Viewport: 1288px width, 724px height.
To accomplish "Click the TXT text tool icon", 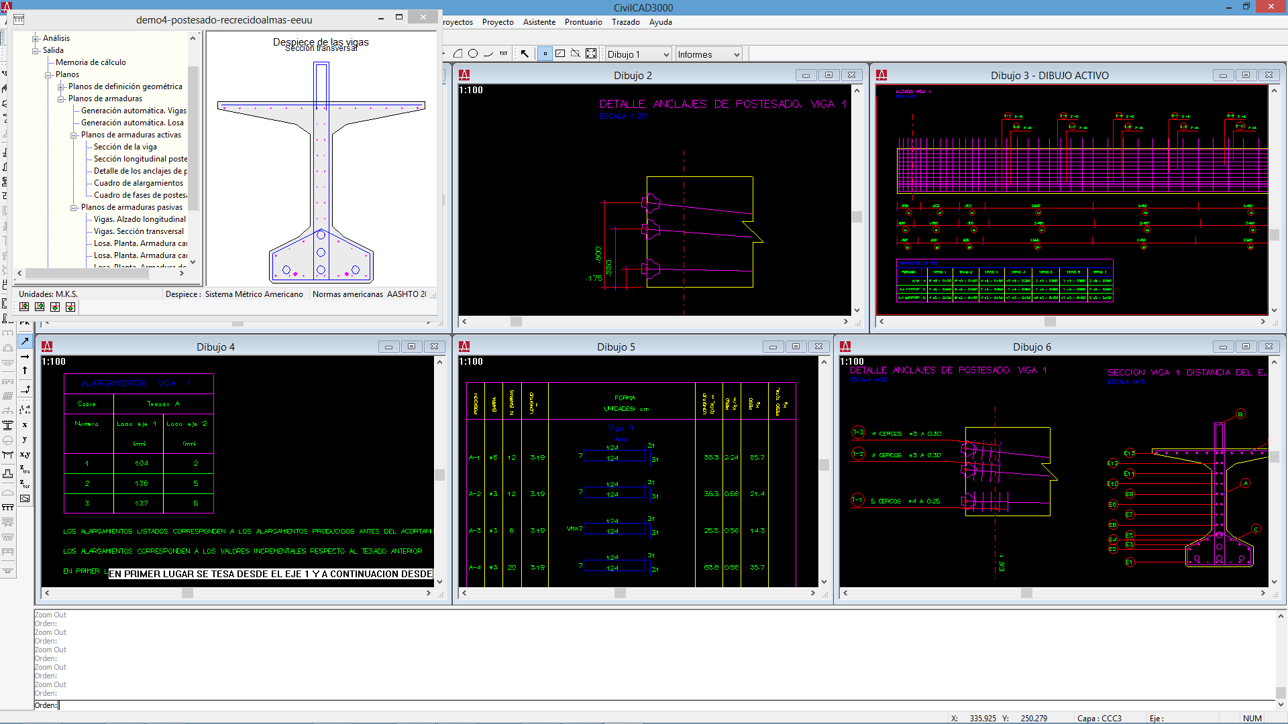I will click(x=504, y=54).
